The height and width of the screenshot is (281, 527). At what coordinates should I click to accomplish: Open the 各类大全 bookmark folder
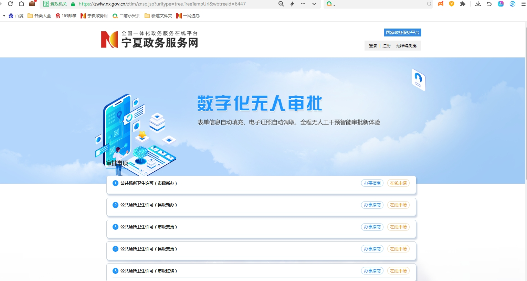pos(39,16)
